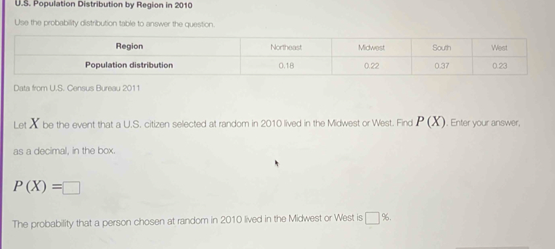Screen dimensions: 555x249
Task: Click the Data from U.S. Census Bureau text
Action: 77,88
